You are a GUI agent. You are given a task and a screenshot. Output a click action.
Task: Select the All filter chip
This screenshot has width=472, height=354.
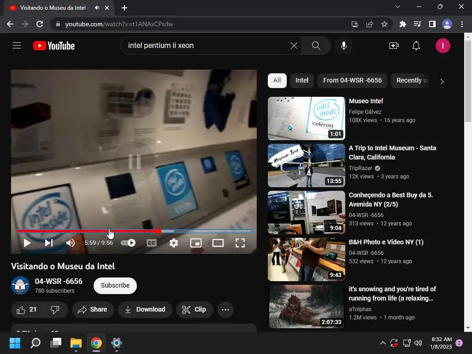277,80
